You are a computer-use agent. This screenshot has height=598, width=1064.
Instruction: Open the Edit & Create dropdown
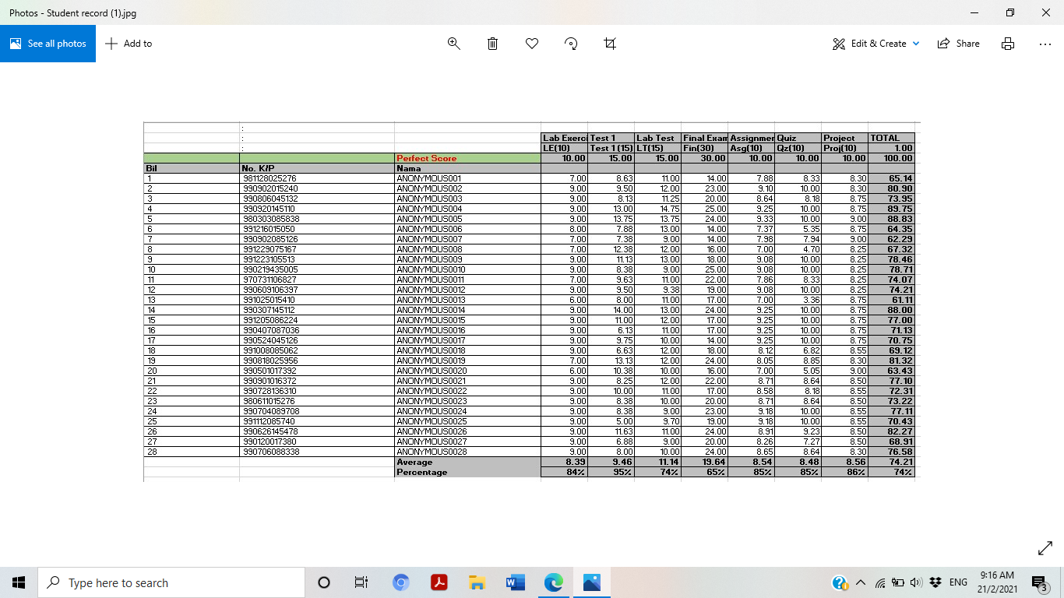point(876,44)
